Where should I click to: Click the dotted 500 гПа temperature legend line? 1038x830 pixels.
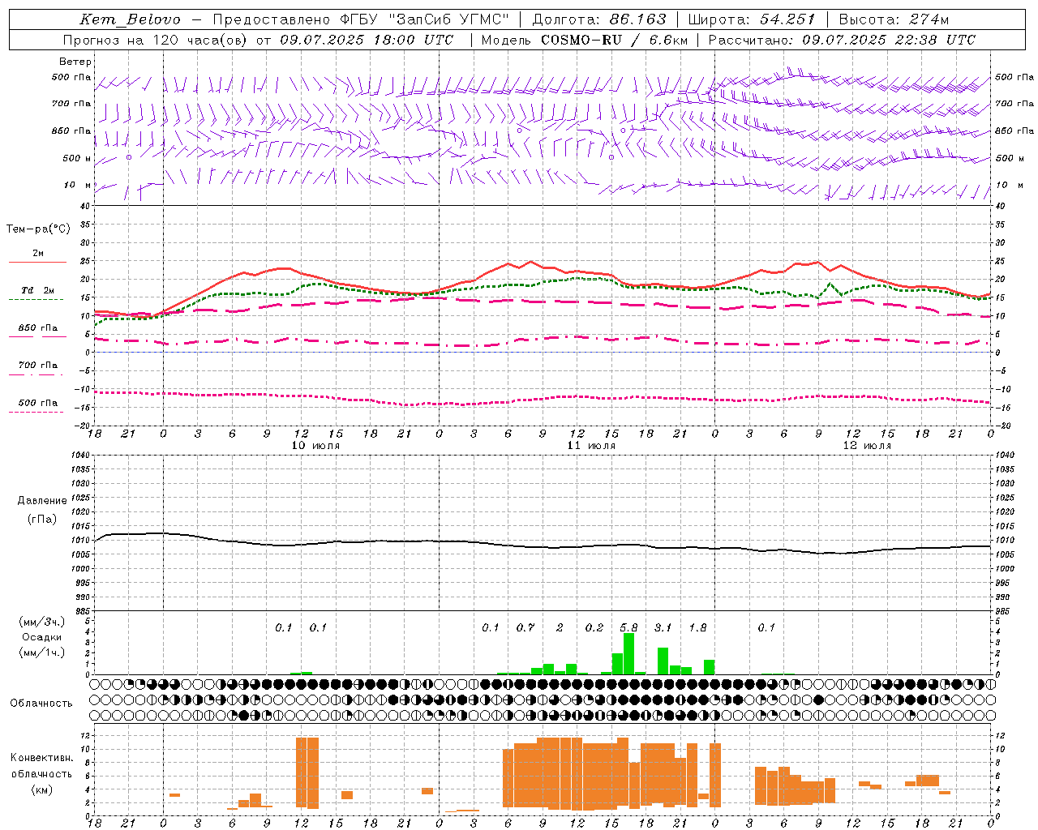[x=36, y=413]
